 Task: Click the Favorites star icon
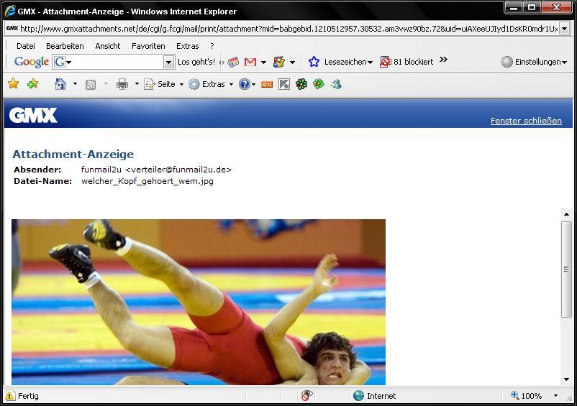point(13,84)
